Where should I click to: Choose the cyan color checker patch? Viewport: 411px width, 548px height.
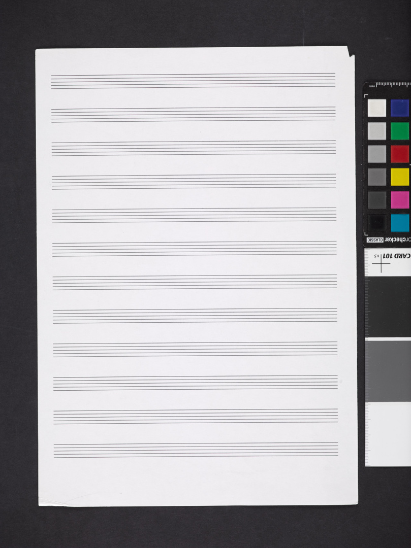(400, 223)
